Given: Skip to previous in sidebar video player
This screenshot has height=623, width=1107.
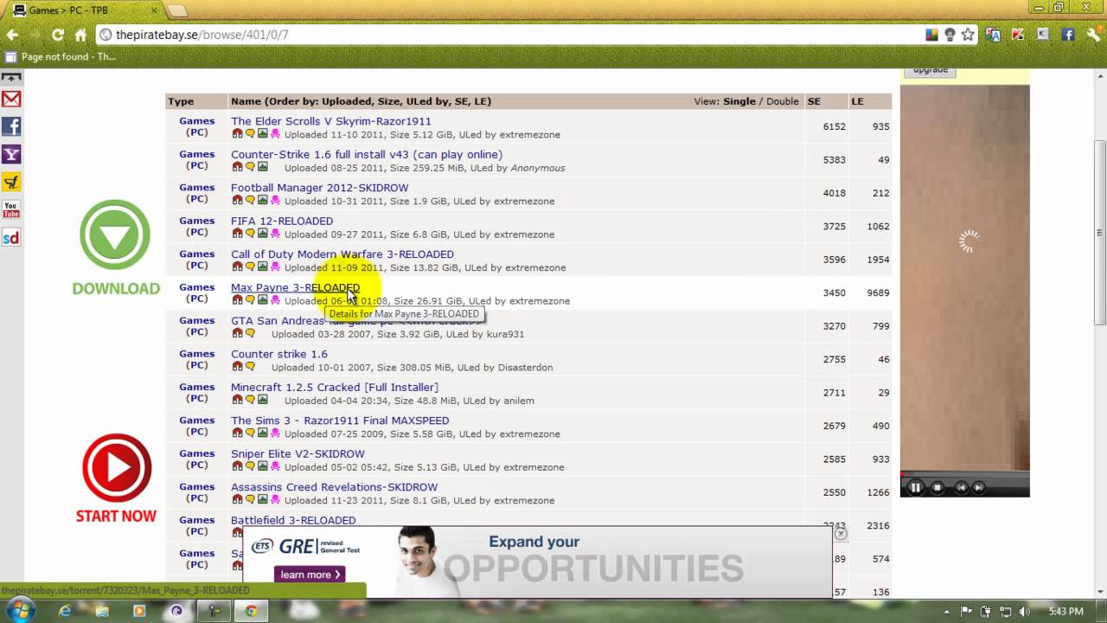Looking at the screenshot, I should point(960,487).
